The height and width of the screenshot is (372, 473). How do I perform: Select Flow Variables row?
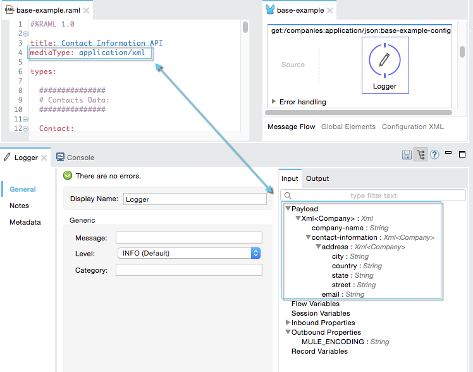point(316,304)
